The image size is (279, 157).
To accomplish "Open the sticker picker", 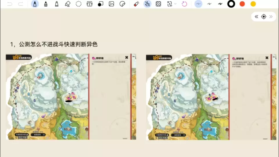I will point(122,4).
